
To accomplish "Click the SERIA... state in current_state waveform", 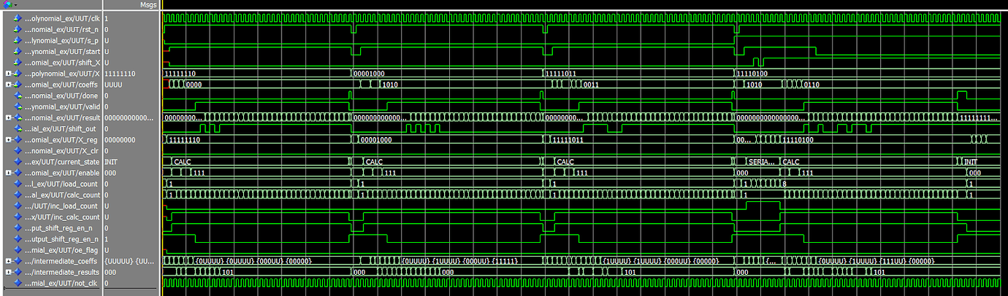I will 760,161.
